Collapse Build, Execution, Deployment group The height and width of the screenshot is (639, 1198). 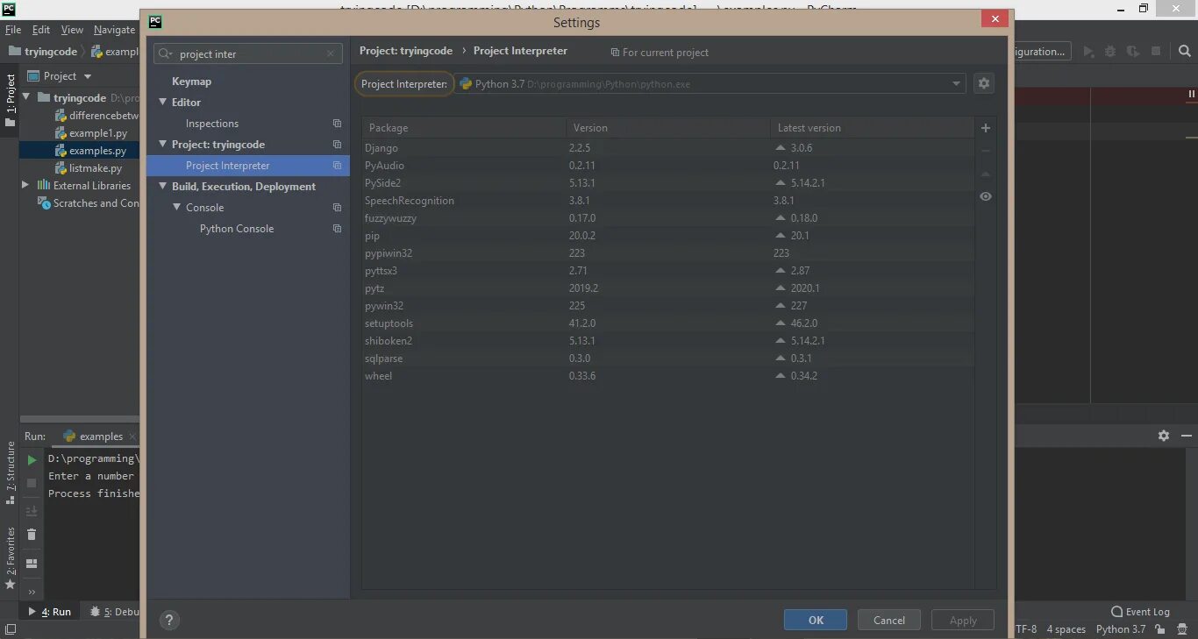pyautogui.click(x=162, y=187)
